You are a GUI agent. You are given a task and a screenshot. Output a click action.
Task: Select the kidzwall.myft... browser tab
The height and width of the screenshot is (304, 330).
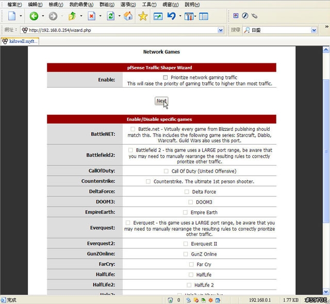20,41
